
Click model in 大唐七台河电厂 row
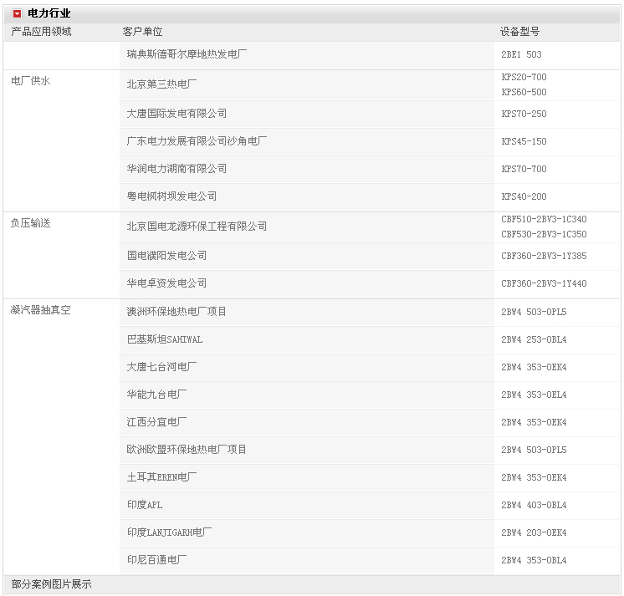point(534,367)
